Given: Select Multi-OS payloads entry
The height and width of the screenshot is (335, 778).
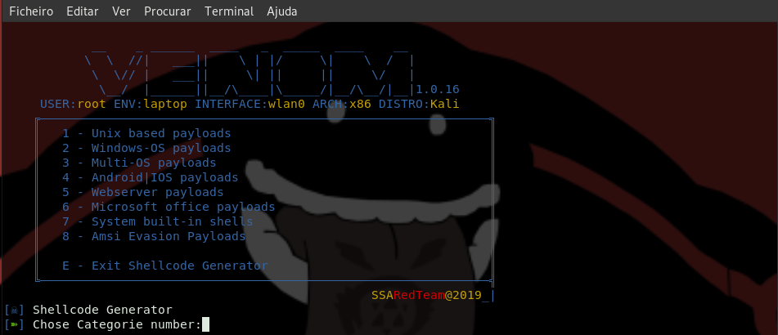Looking at the screenshot, I should 139,163.
